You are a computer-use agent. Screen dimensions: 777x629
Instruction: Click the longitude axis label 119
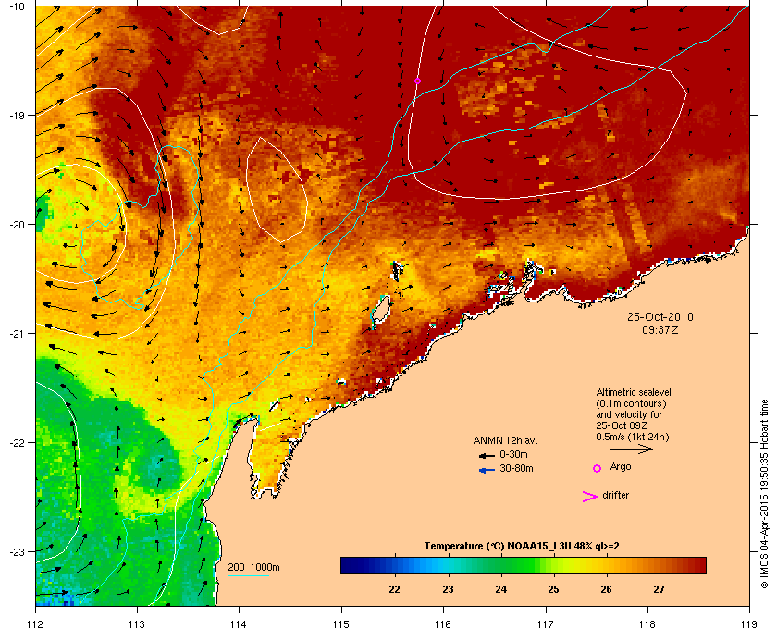(749, 624)
